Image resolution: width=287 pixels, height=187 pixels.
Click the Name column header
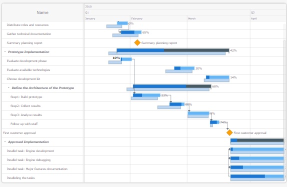pyautogui.click(x=42, y=12)
